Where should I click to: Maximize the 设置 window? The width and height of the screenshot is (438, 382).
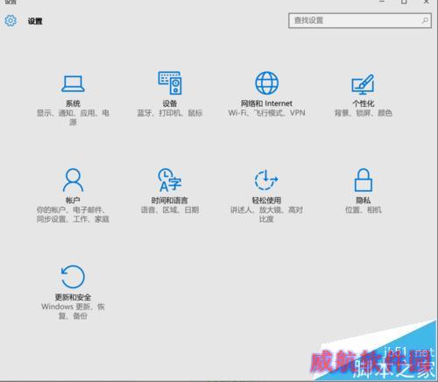point(404,2)
